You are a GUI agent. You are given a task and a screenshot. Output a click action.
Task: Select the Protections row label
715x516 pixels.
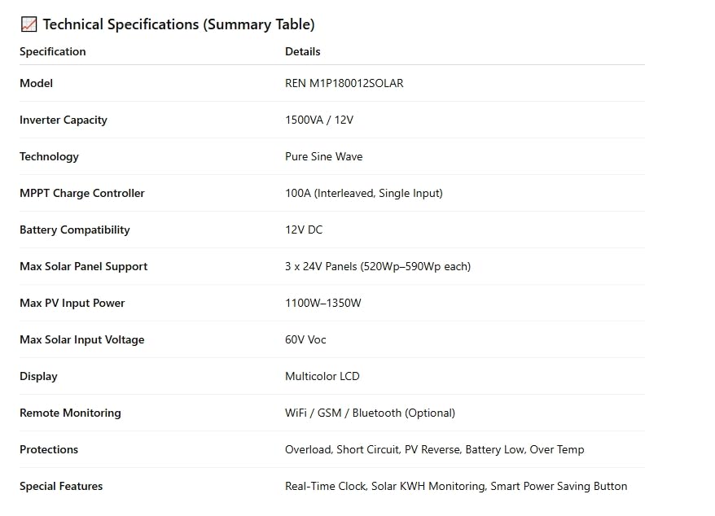tap(49, 449)
